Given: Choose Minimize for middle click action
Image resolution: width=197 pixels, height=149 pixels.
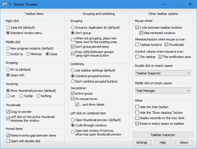Looking at the screenshot, I should pyautogui.click(x=29, y=54).
